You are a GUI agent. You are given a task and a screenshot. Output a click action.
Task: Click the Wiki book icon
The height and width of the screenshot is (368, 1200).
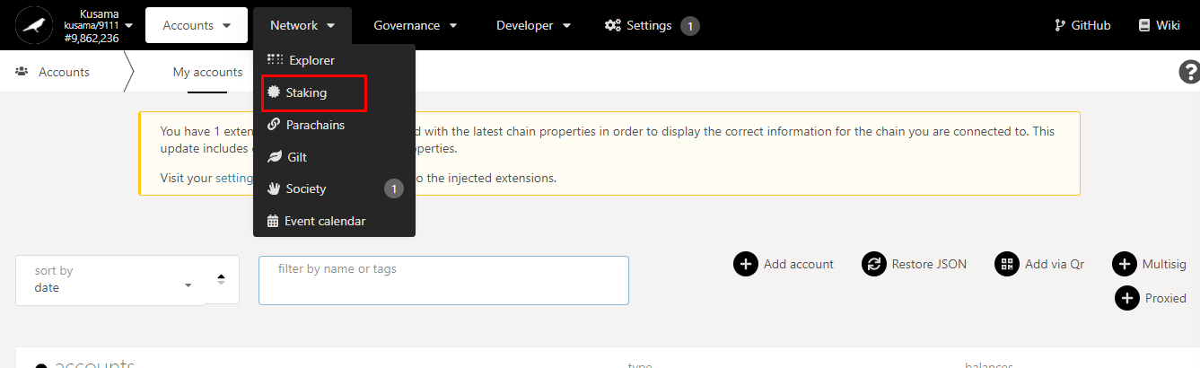1144,25
